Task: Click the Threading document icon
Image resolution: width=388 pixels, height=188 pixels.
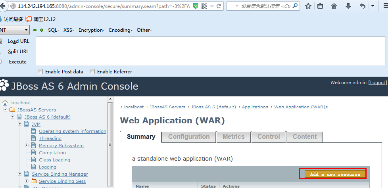Action: click(x=34, y=138)
